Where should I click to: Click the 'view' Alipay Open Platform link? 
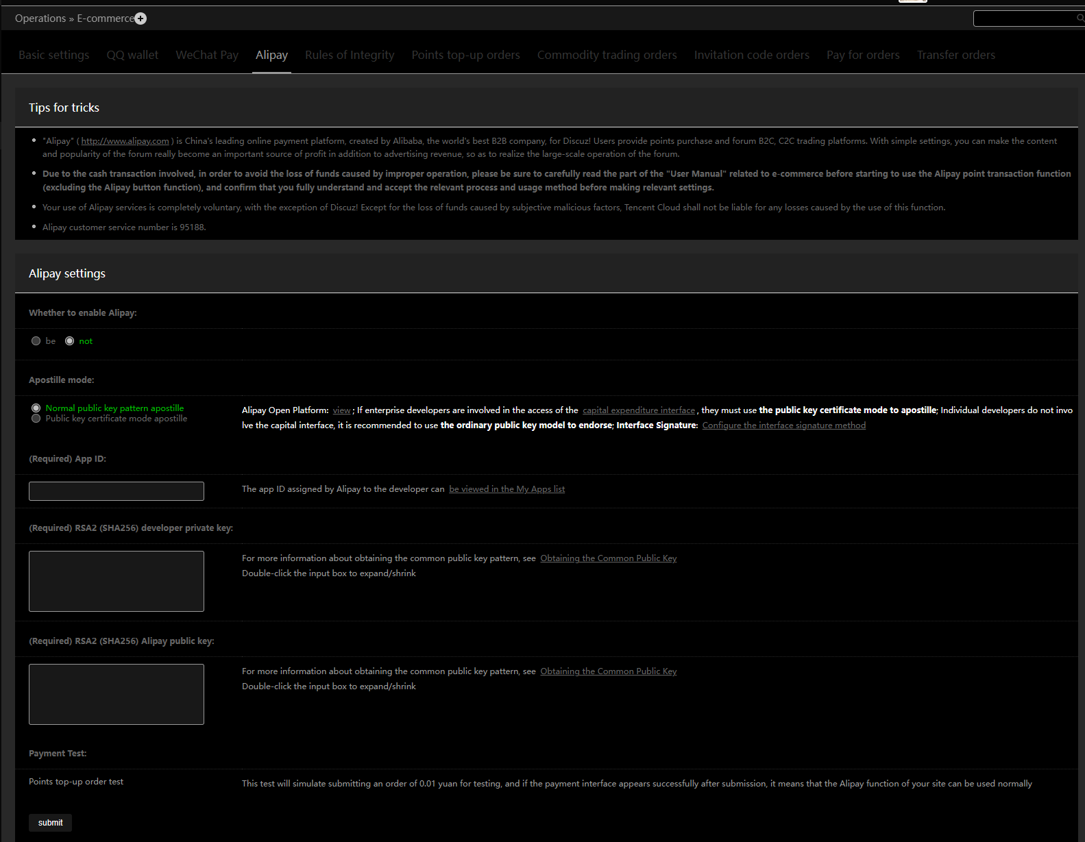pos(342,410)
